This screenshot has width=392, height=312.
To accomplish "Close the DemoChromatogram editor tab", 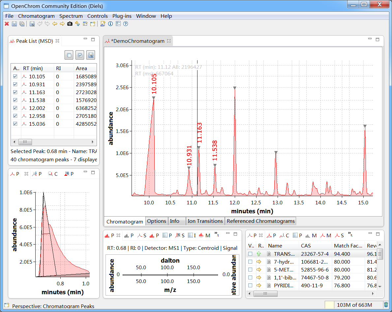I will [169, 41].
